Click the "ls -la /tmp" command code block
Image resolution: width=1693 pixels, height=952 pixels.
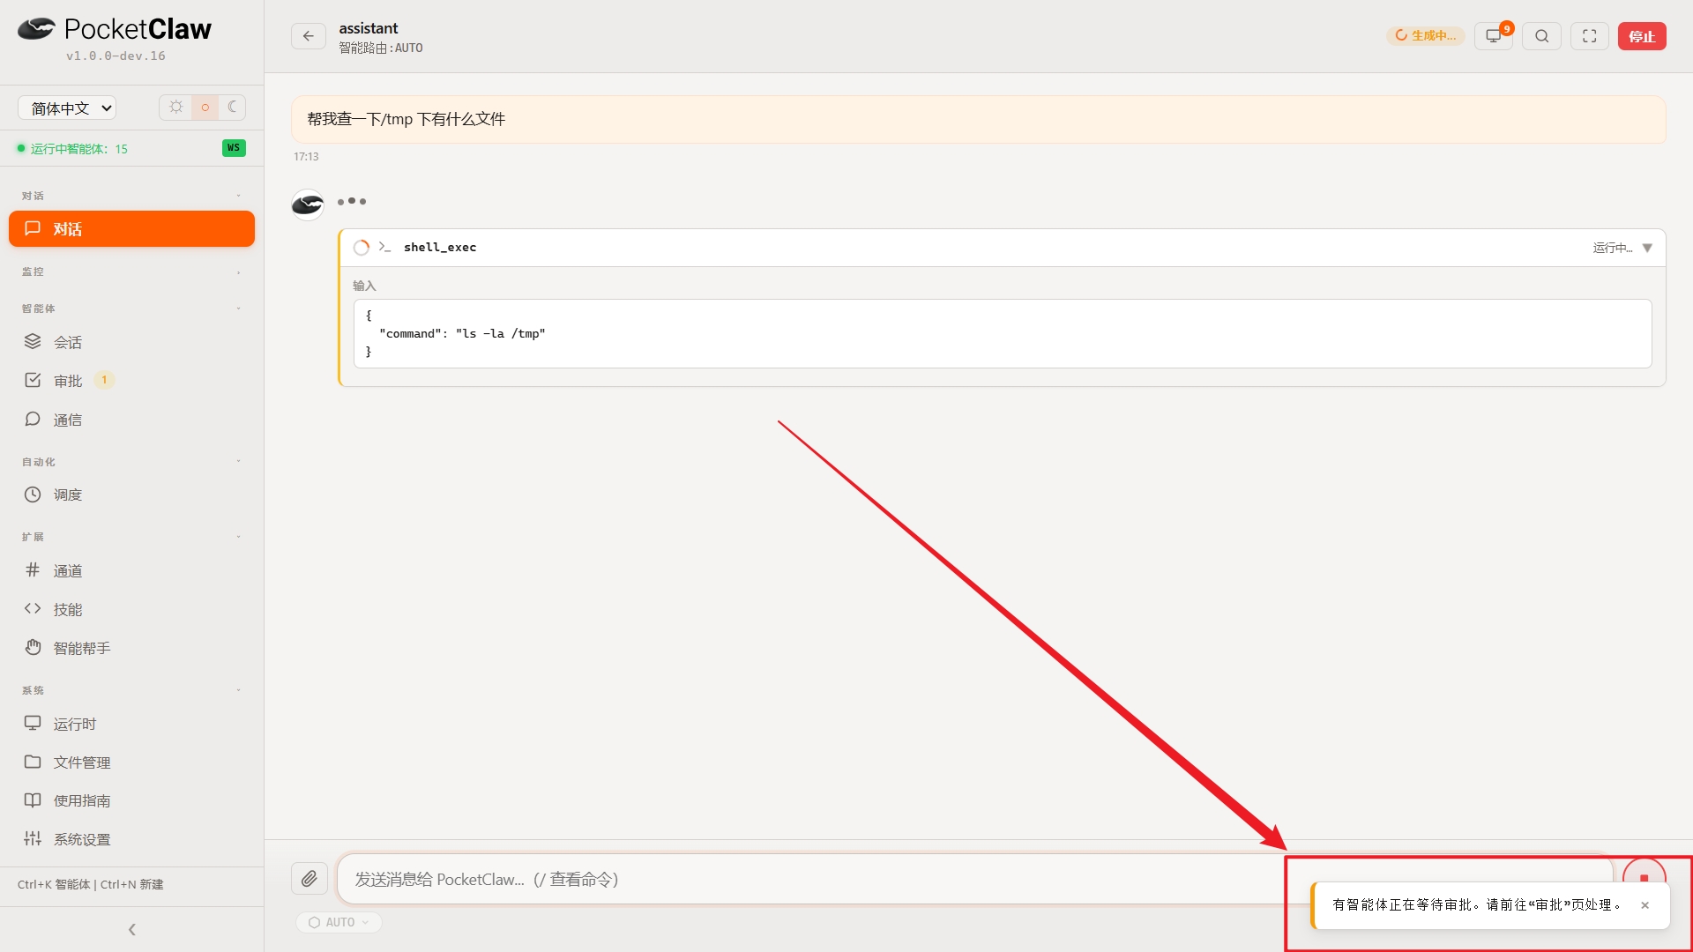[x=1003, y=334]
